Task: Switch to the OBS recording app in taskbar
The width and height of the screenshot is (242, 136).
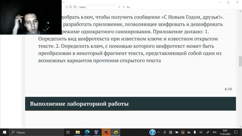Action: pyautogui.click(x=106, y=132)
